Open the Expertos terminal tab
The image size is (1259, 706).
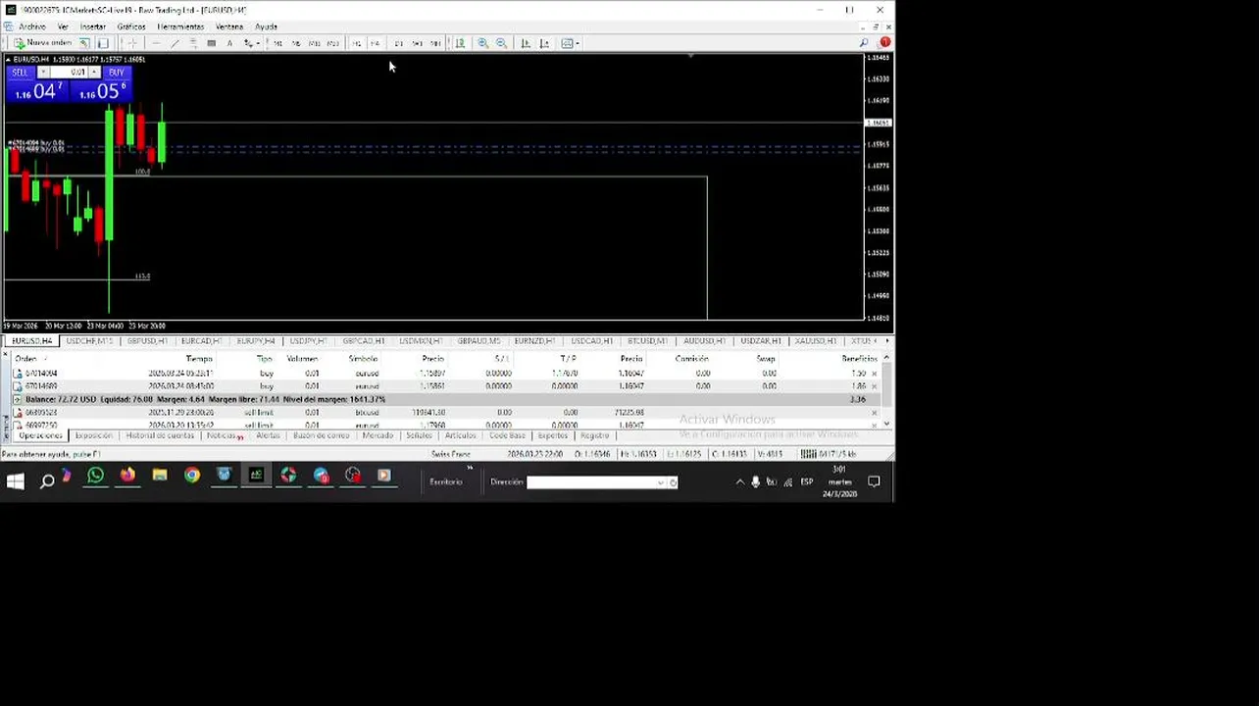pos(552,435)
